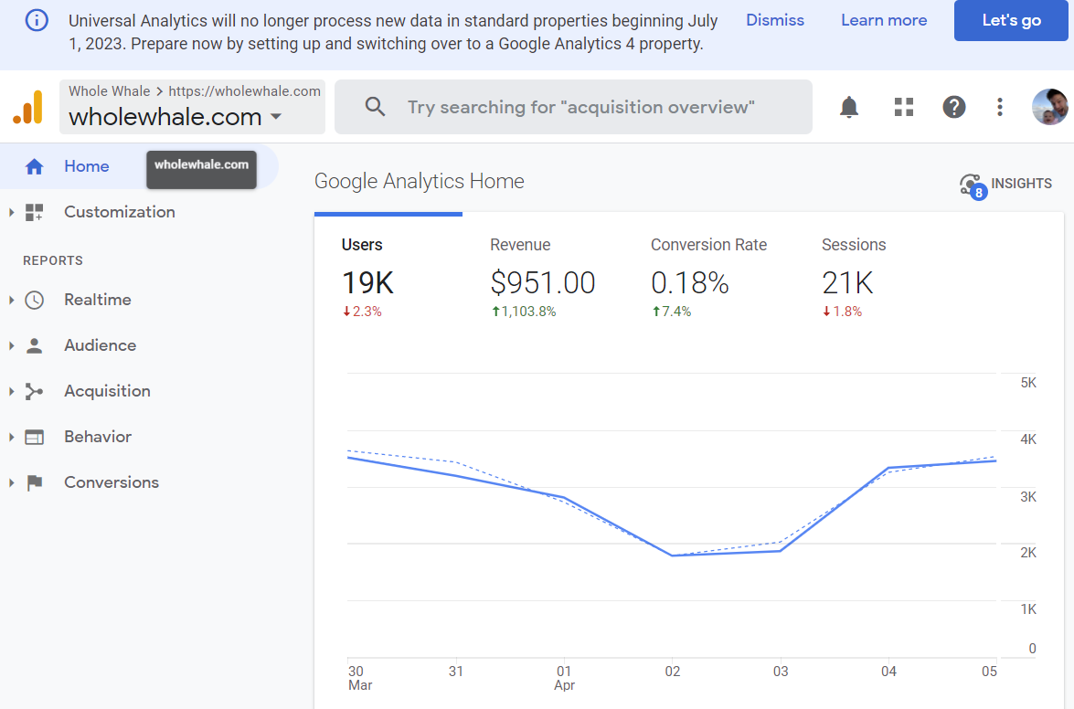Click the search magnifier icon
The image size is (1074, 709).
click(x=375, y=106)
